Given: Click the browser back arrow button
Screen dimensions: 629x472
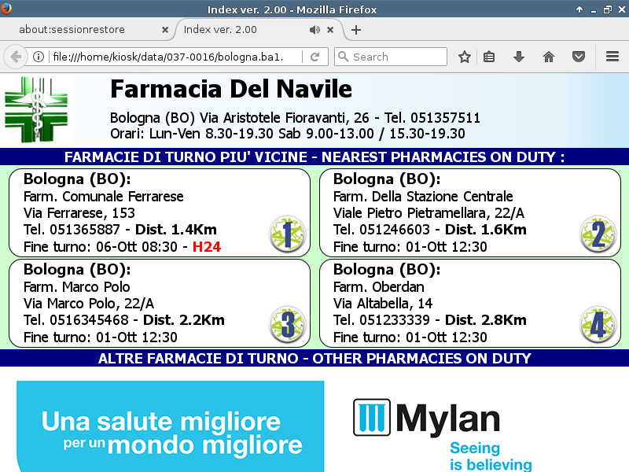Looking at the screenshot, I should (x=16, y=57).
